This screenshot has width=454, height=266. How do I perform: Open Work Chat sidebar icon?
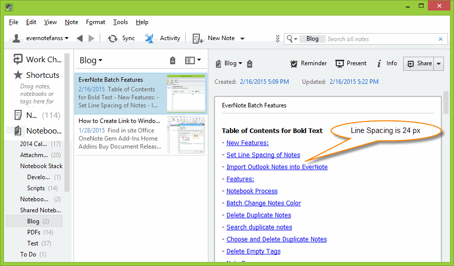pos(18,59)
